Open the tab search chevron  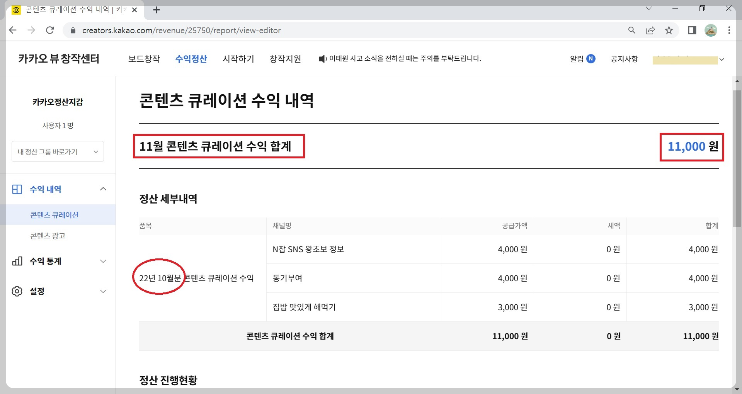click(649, 8)
